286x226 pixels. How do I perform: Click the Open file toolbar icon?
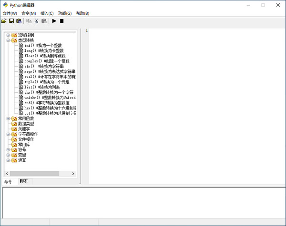(x=4, y=21)
